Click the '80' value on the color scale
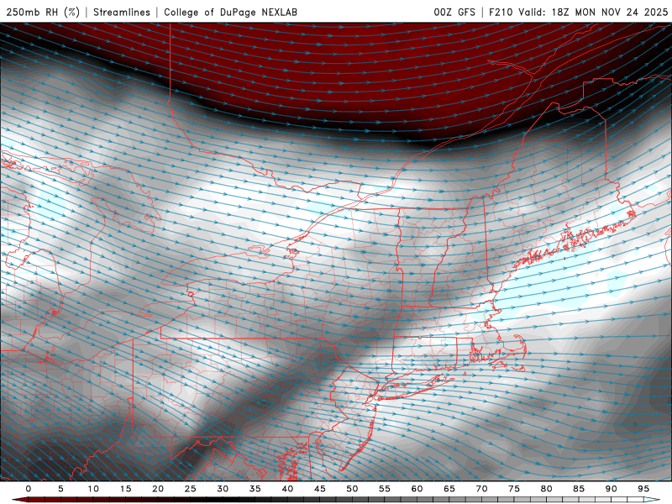 coord(547,489)
